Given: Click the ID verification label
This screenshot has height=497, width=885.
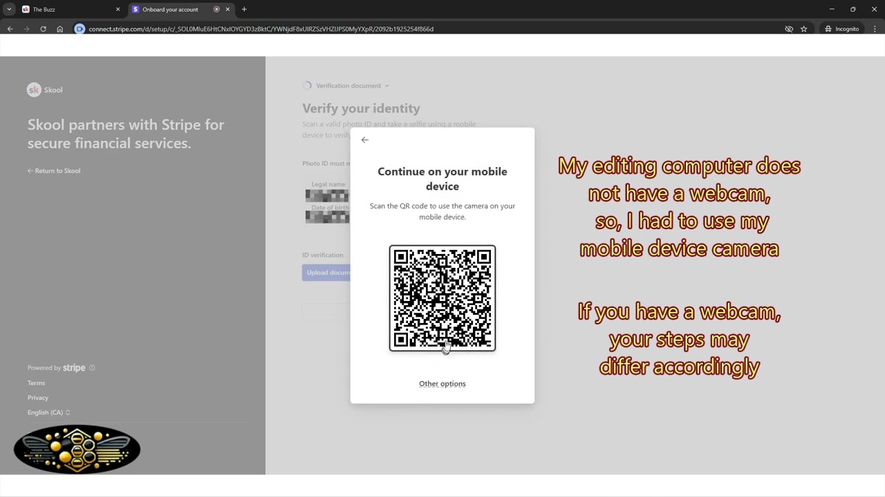Looking at the screenshot, I should [x=322, y=255].
